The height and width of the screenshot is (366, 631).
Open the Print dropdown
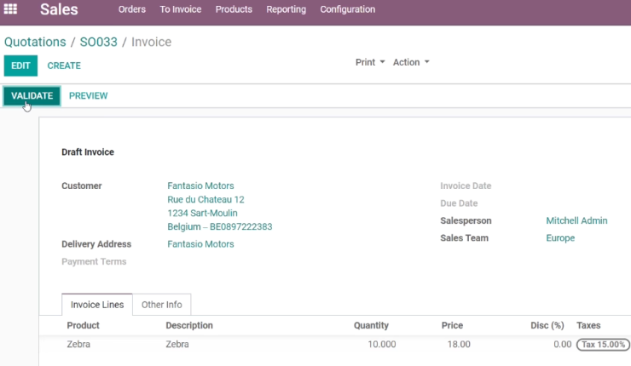tap(370, 62)
